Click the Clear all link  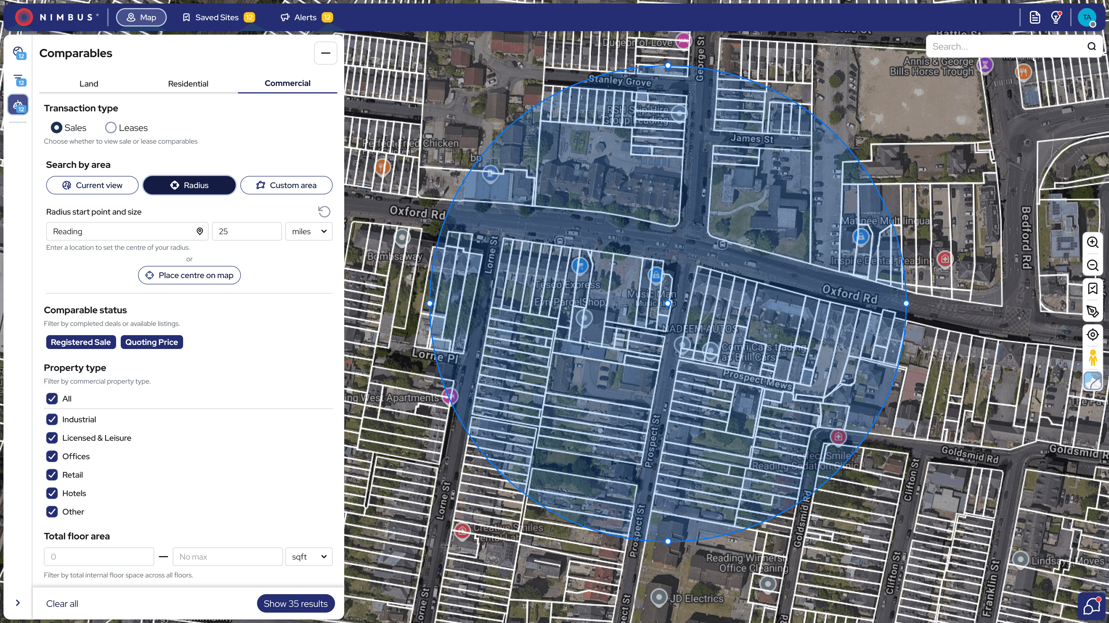tap(62, 604)
